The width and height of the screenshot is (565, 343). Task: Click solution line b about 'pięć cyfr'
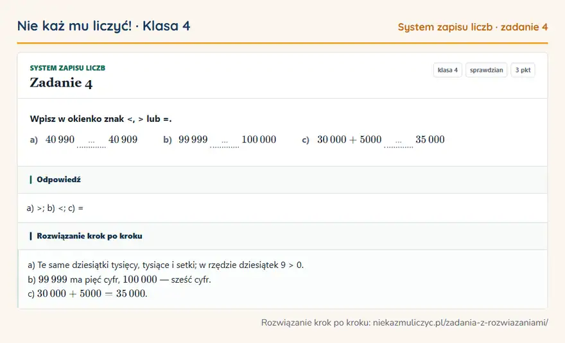click(x=119, y=280)
